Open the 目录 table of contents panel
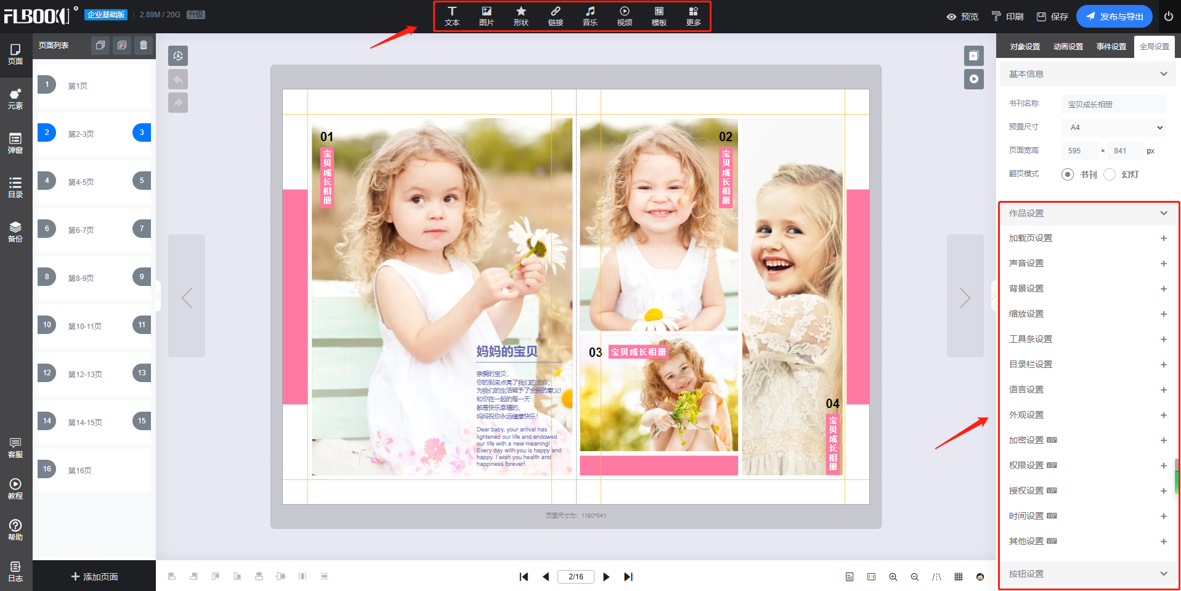Viewport: 1181px width, 591px height. pos(15,188)
